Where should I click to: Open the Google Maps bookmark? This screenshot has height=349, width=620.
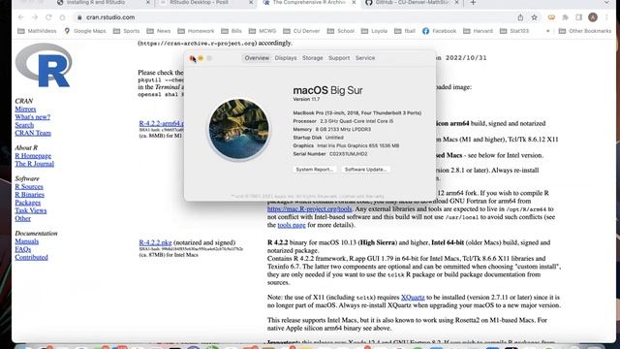pos(85,31)
